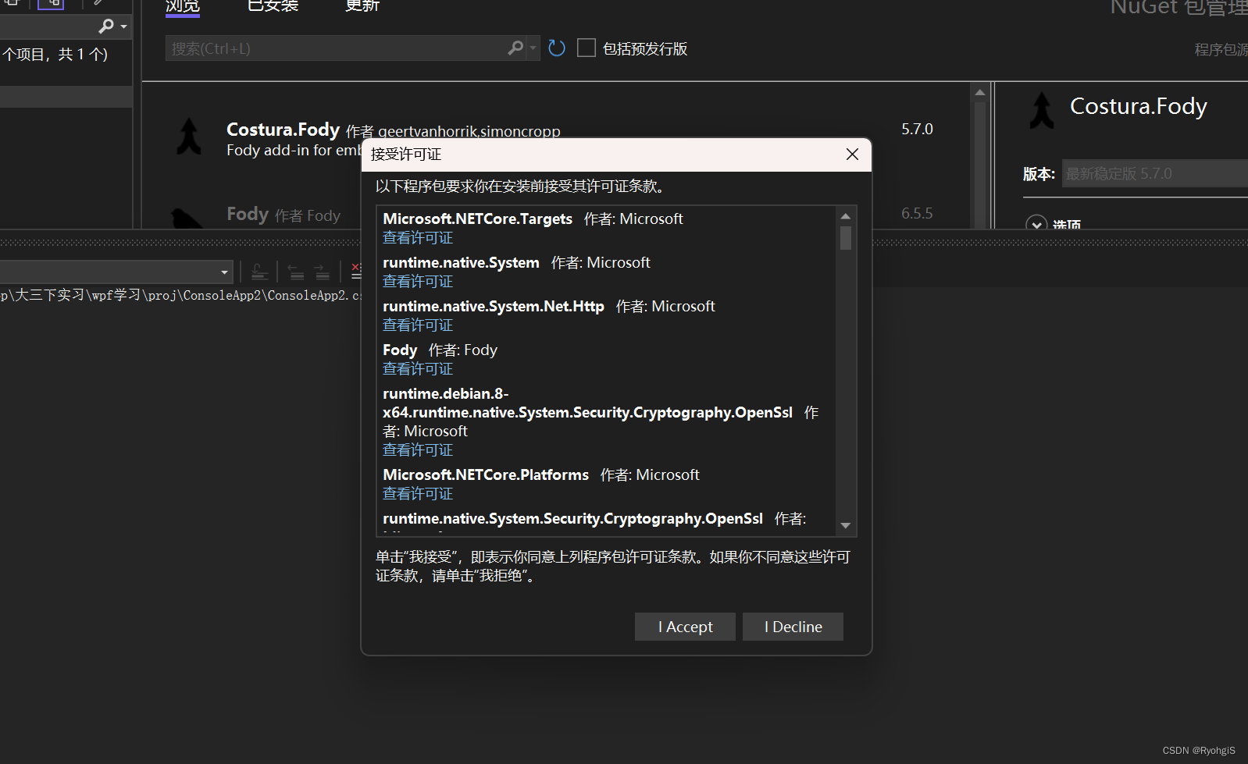Switch to the 浏览 tab
The image size is (1248, 764).
pyautogui.click(x=183, y=6)
